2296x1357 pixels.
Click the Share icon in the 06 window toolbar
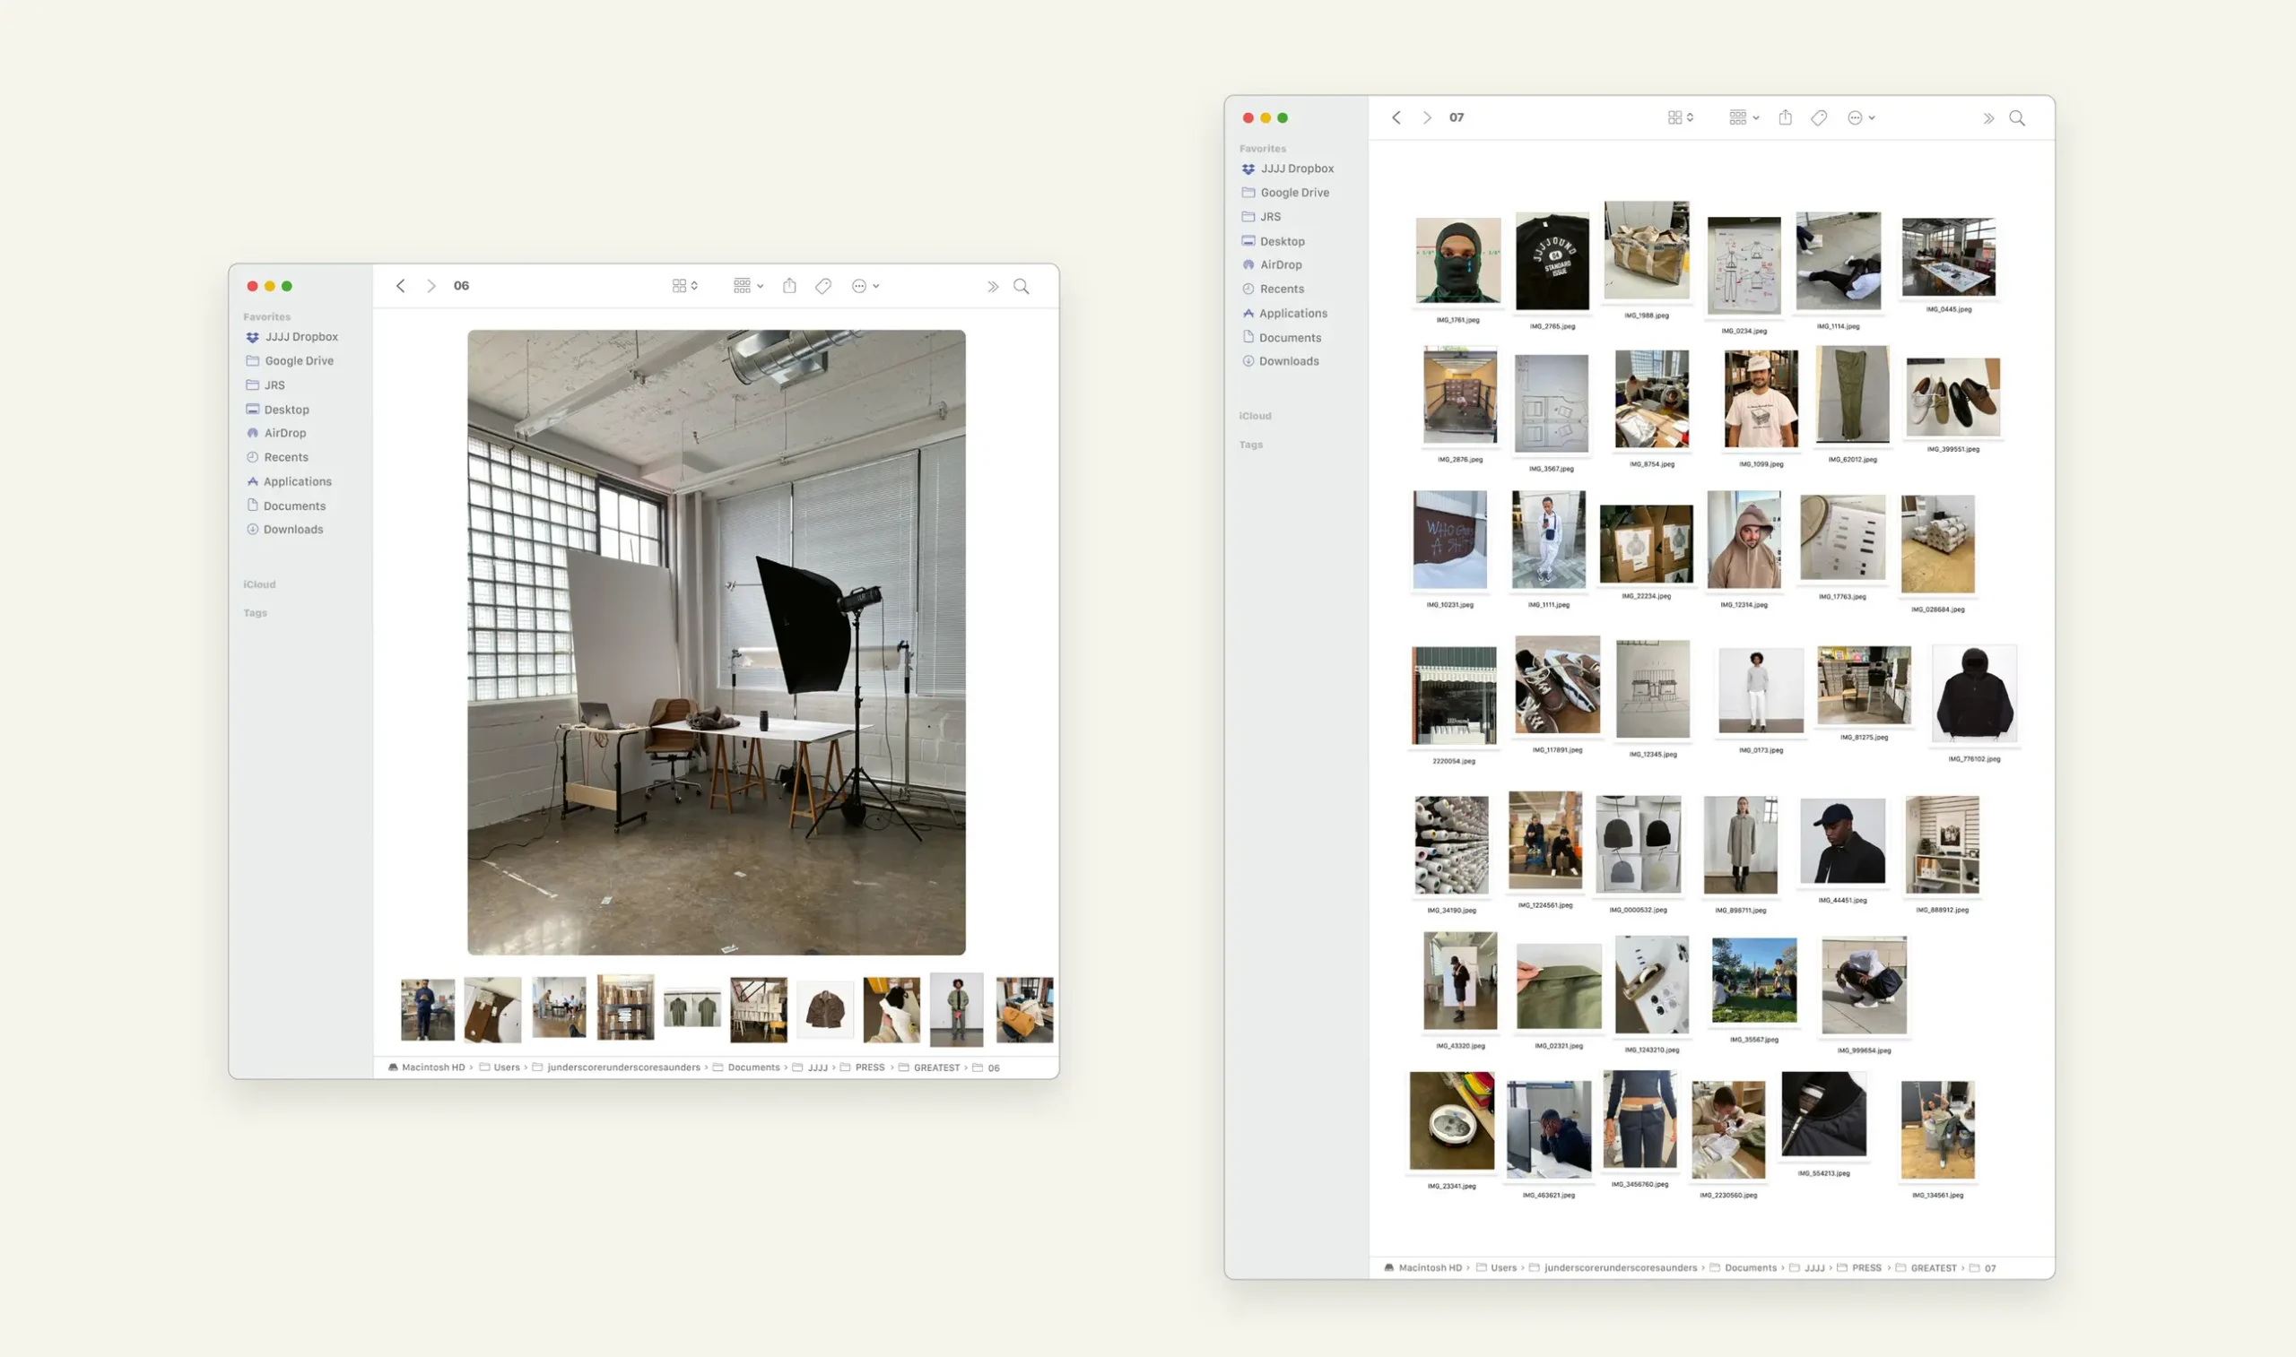point(789,286)
